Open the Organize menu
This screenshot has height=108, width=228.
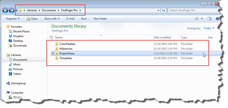13,19
